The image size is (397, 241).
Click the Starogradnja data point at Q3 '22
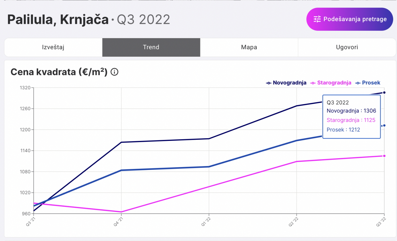pos(384,156)
